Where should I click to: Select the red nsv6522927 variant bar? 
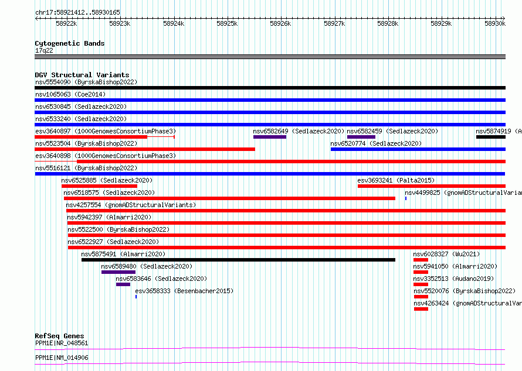pyautogui.click(x=287, y=248)
